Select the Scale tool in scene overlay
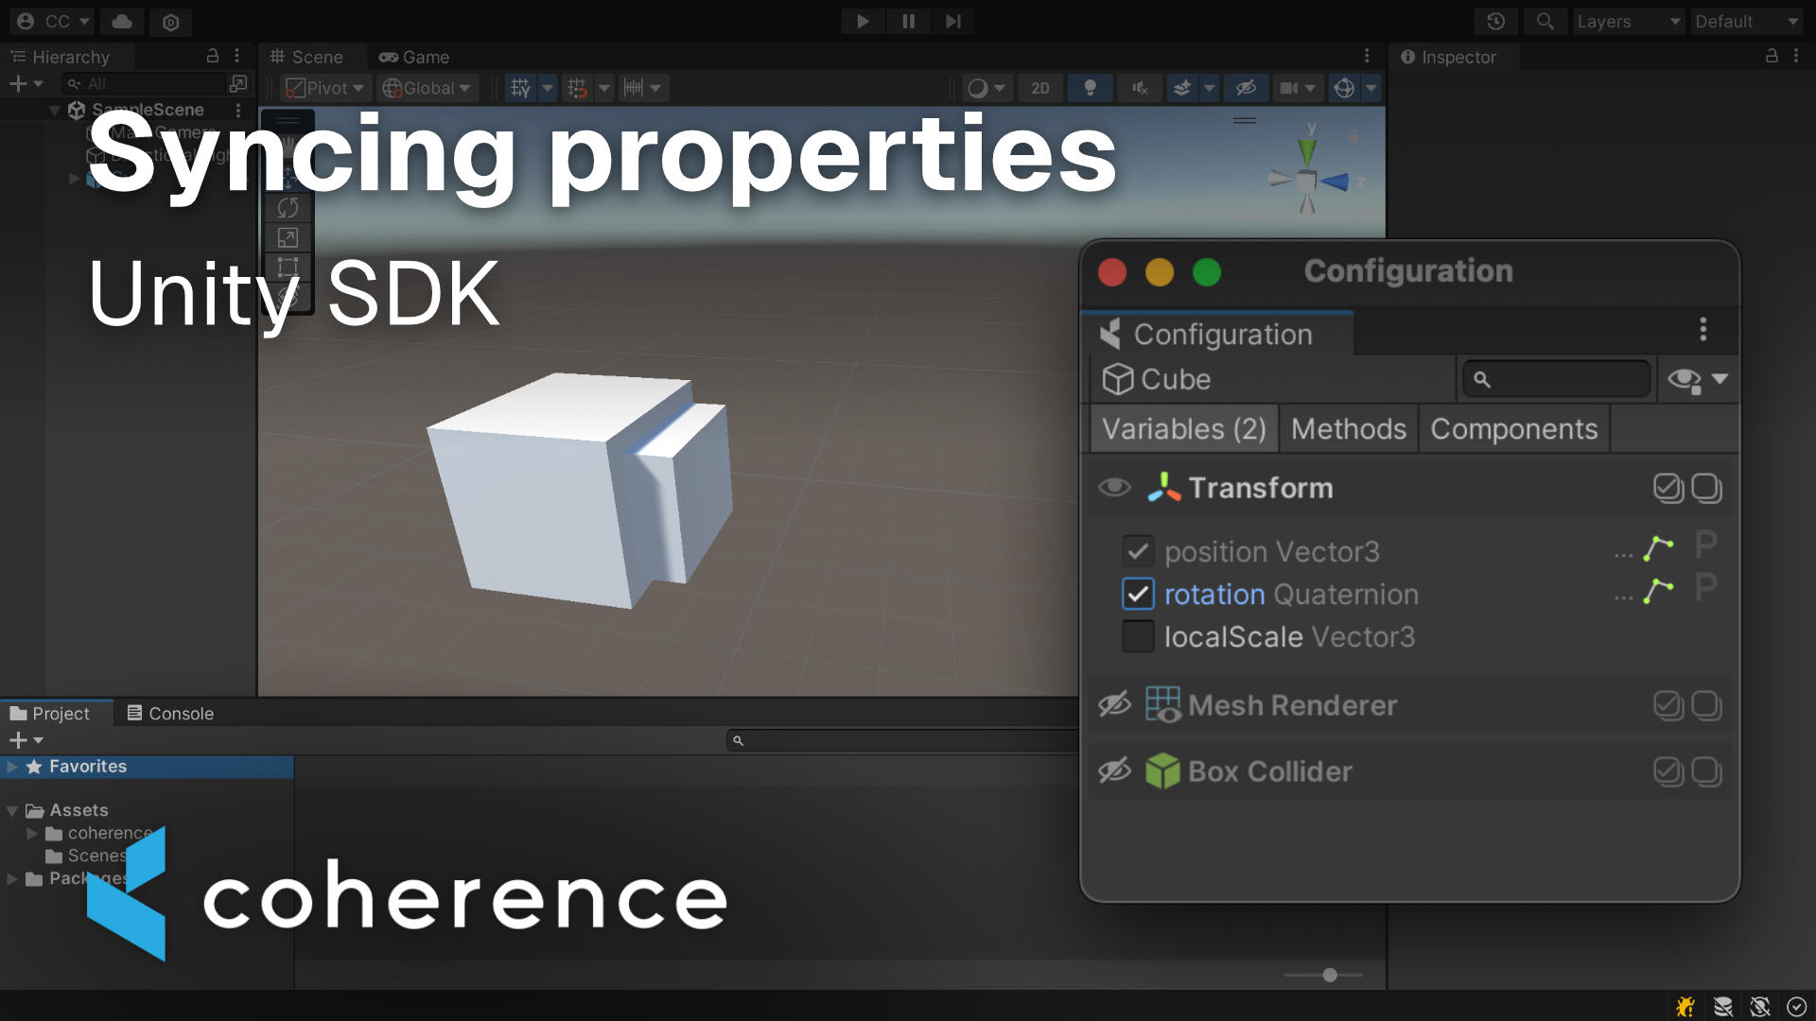1816x1021 pixels. click(288, 237)
